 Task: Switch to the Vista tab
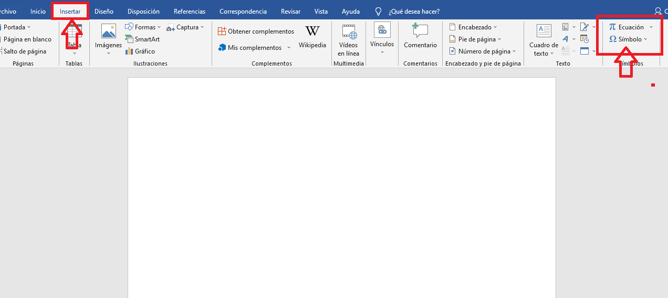point(321,11)
